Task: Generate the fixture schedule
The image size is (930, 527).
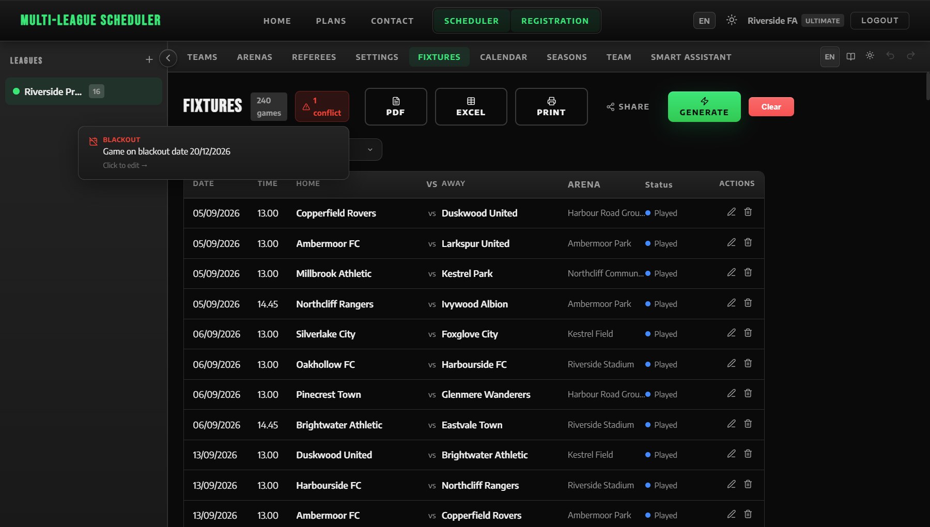Action: pyautogui.click(x=704, y=106)
